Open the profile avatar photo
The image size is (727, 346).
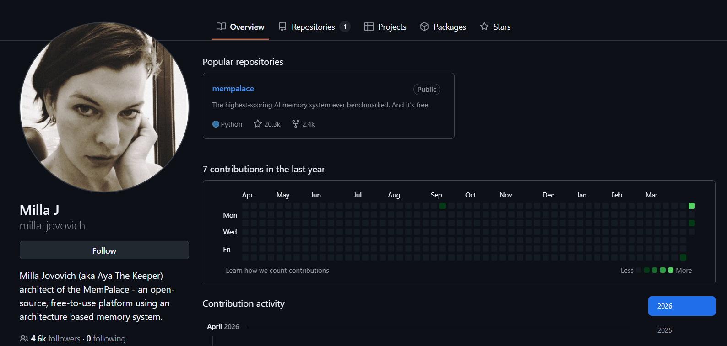click(x=104, y=107)
